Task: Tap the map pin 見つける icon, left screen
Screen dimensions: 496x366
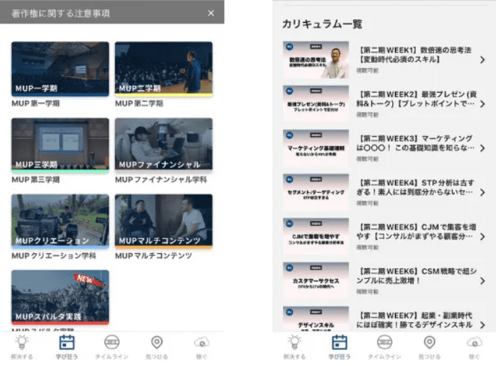Action: pos(157,343)
